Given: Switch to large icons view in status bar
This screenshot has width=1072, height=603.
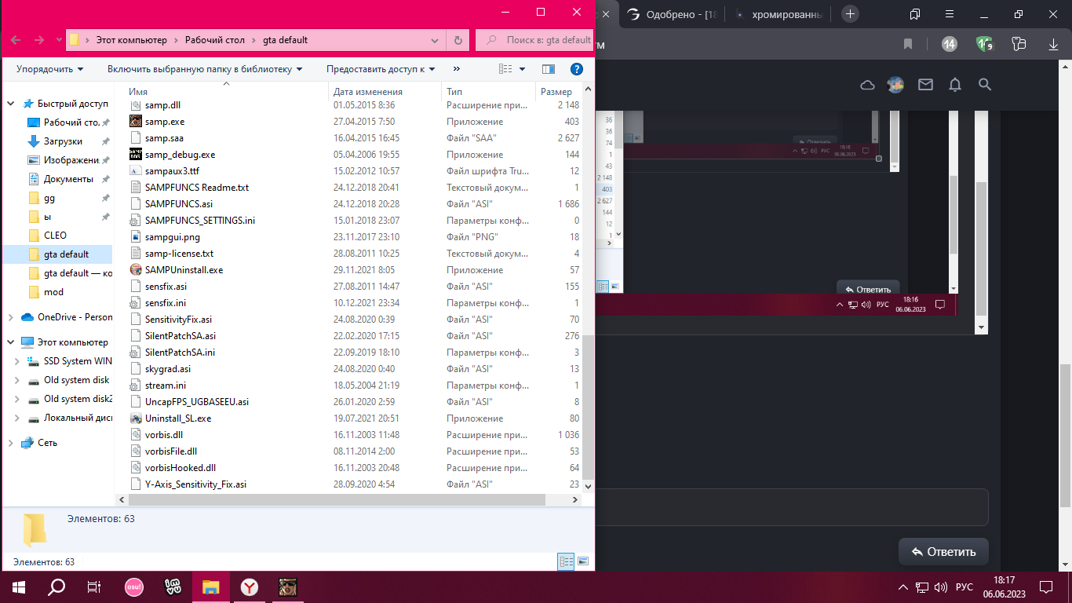Looking at the screenshot, I should click(582, 561).
